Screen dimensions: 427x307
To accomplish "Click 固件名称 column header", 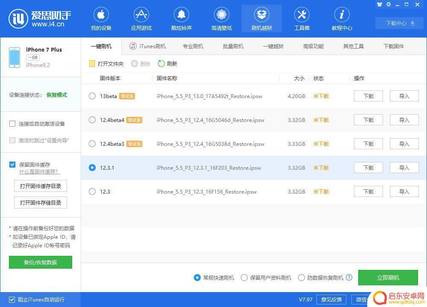I will (x=167, y=78).
